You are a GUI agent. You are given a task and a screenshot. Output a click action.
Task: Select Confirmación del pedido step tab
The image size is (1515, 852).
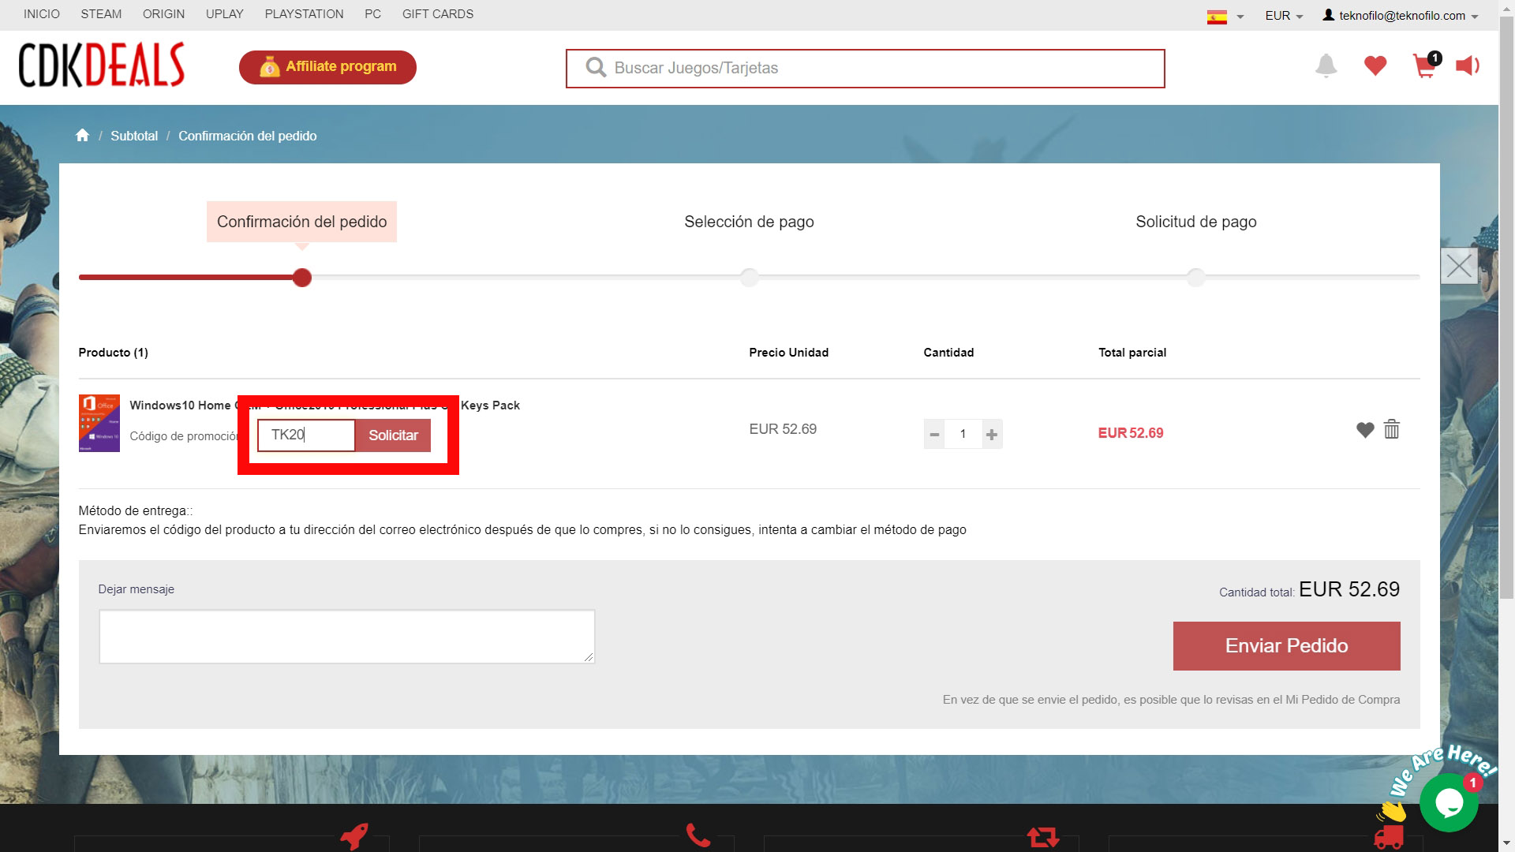point(301,222)
